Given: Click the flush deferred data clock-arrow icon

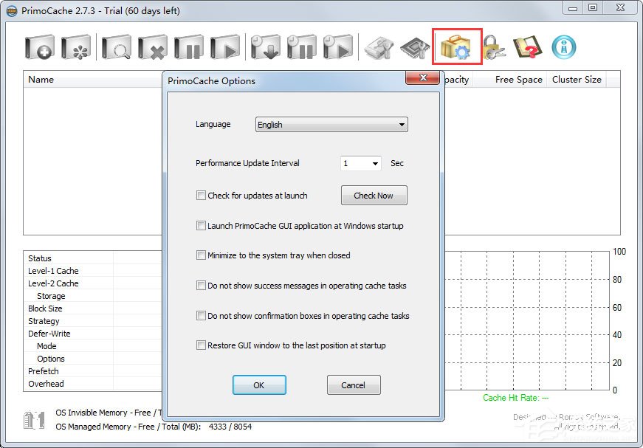Looking at the screenshot, I should [x=265, y=47].
